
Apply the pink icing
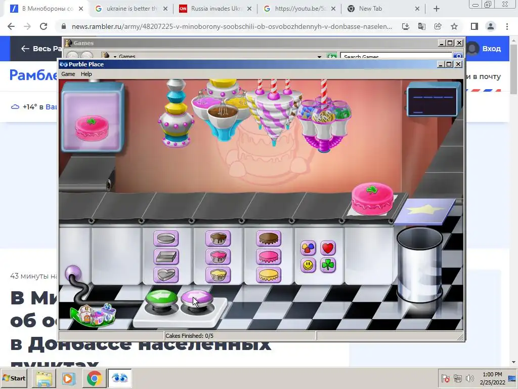269,257
